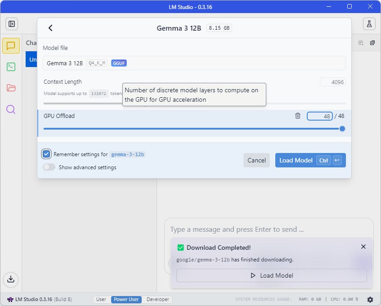Screen dimensions: 381x306
Task: Toggle the sidebar panel icon
Action: (12, 24)
